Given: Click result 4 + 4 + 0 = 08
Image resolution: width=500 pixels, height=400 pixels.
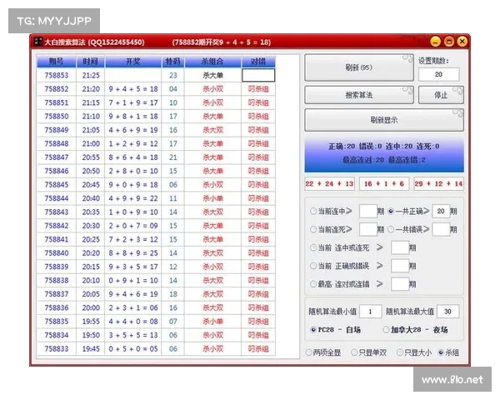Looking at the screenshot, I should pos(133,322).
